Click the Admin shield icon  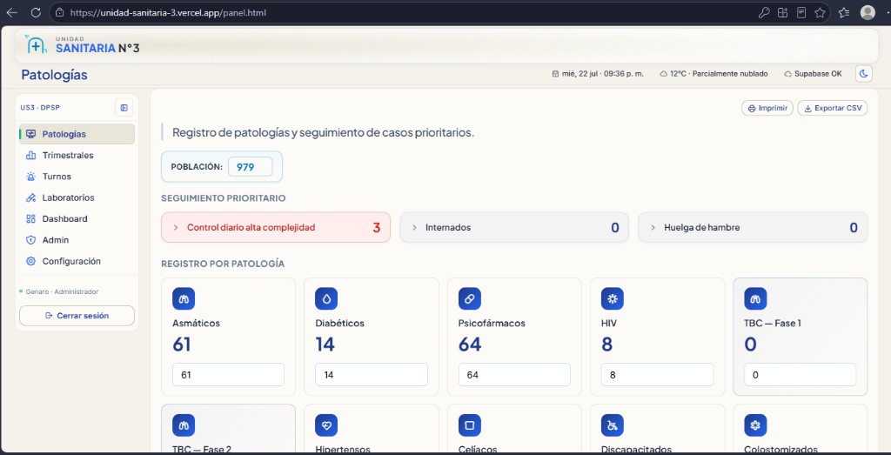pos(30,240)
